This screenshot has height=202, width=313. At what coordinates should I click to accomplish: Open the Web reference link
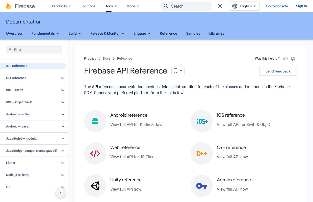click(x=125, y=147)
